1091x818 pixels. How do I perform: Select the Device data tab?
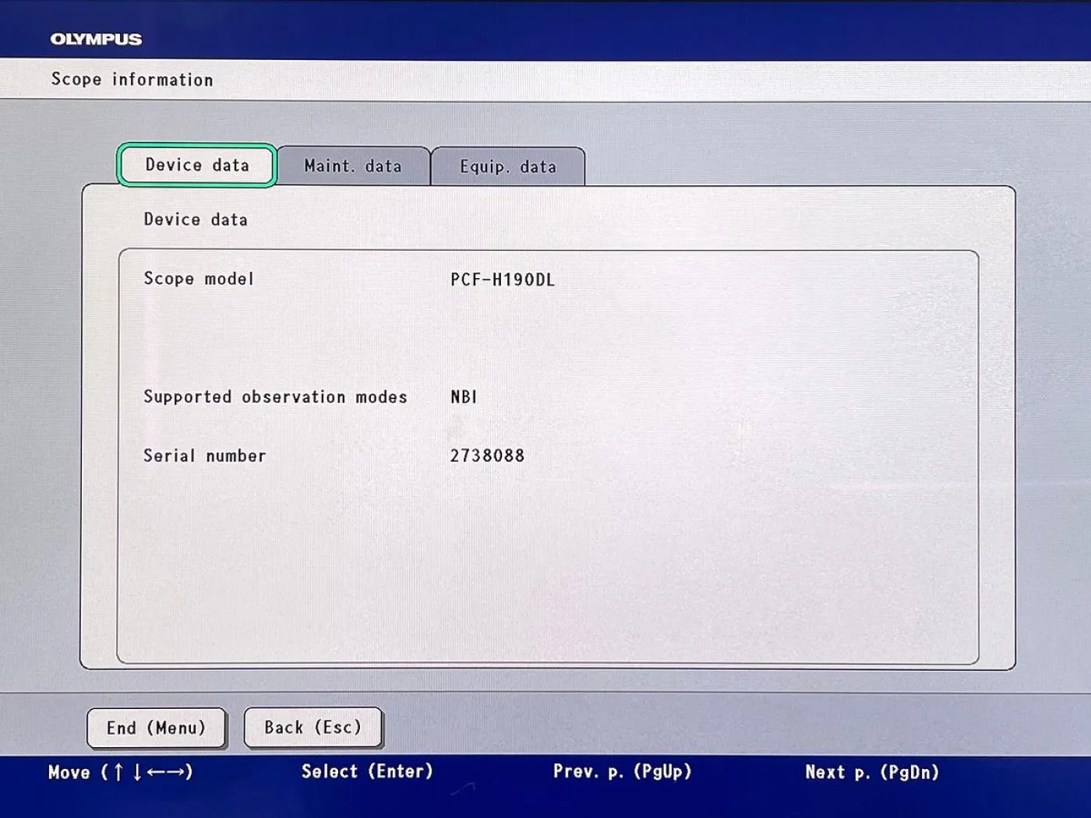pyautogui.click(x=197, y=165)
